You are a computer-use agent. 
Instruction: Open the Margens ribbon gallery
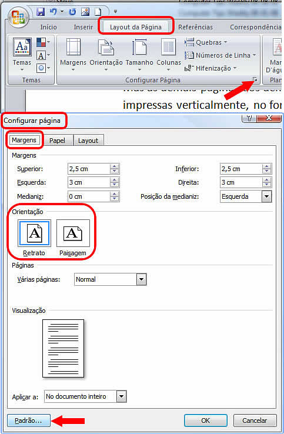click(x=73, y=55)
